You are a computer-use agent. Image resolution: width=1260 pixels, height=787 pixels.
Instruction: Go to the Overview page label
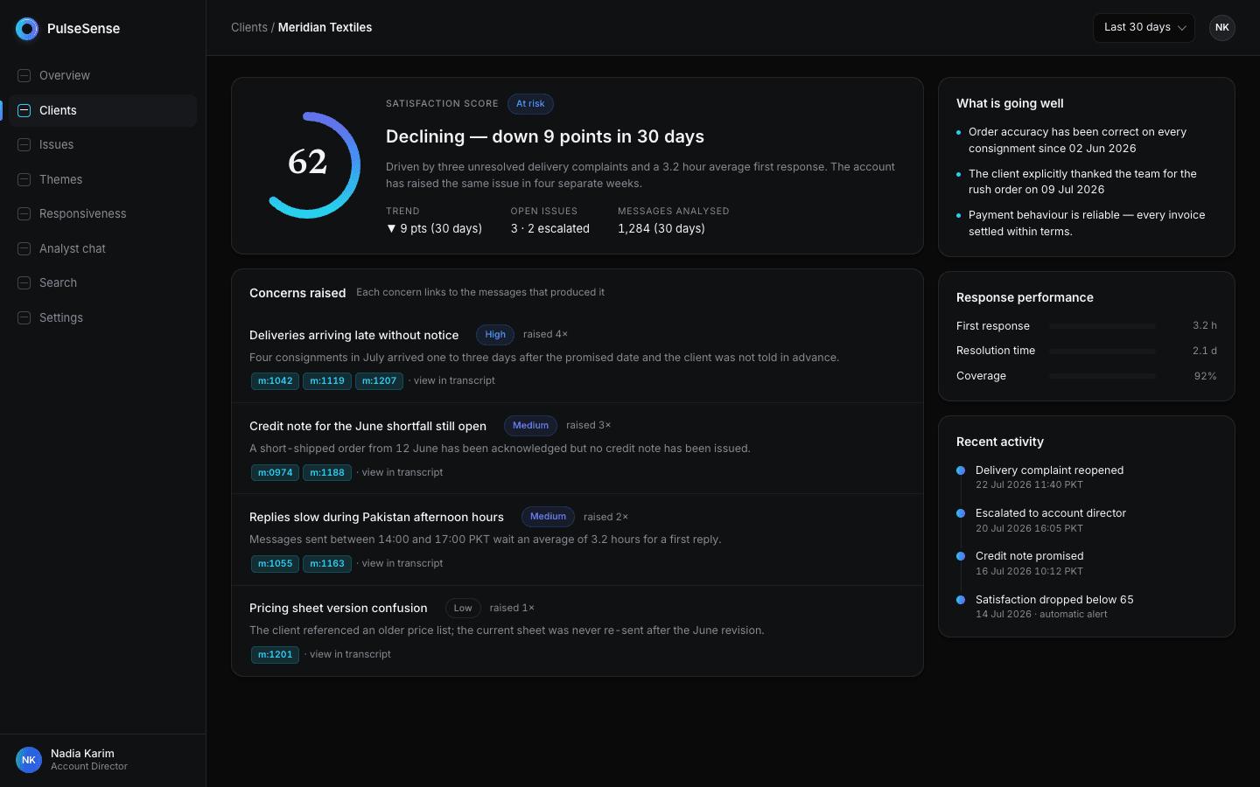(65, 76)
